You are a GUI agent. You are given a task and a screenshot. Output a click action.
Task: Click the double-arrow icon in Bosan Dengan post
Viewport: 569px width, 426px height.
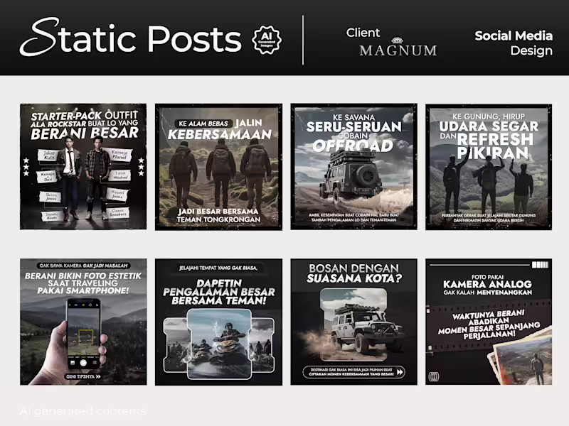400,372
